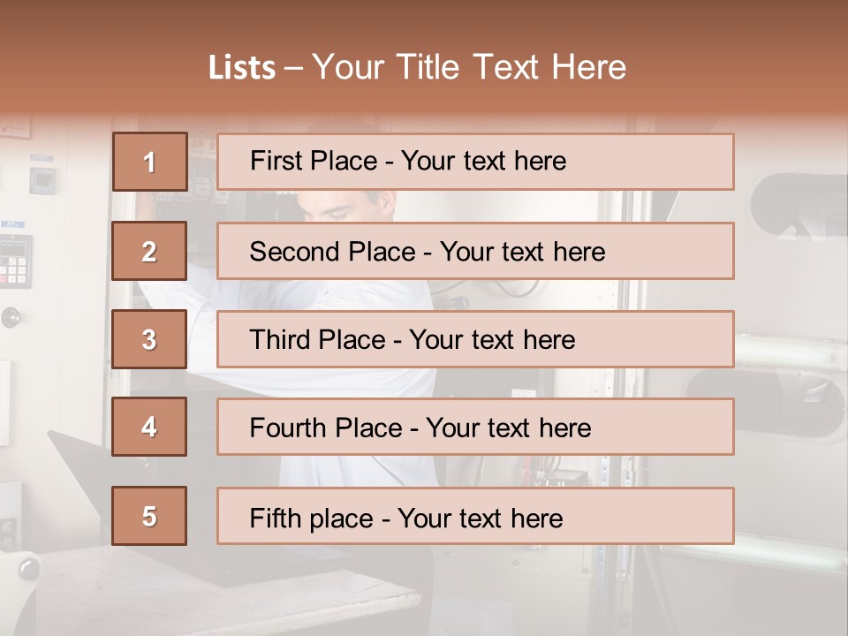Click the number 3 box
This screenshot has width=848, height=636.
[x=149, y=339]
